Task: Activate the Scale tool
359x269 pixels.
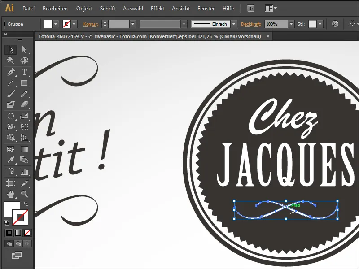Action: (x=24, y=116)
